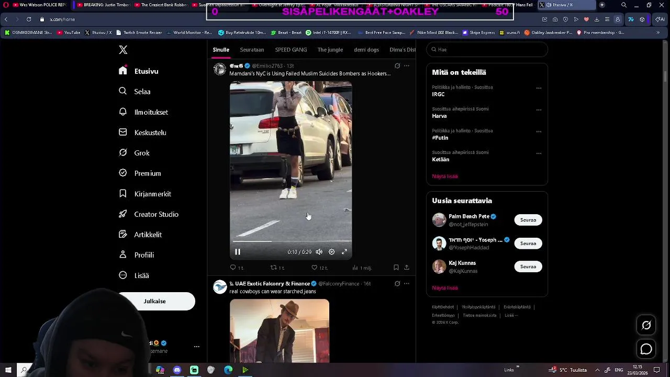The height and width of the screenshot is (377, 670).
Task: Open Profiili page
Action: point(136,255)
